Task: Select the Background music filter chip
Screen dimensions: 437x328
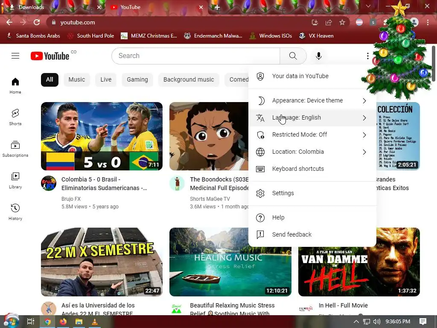Action: click(189, 79)
